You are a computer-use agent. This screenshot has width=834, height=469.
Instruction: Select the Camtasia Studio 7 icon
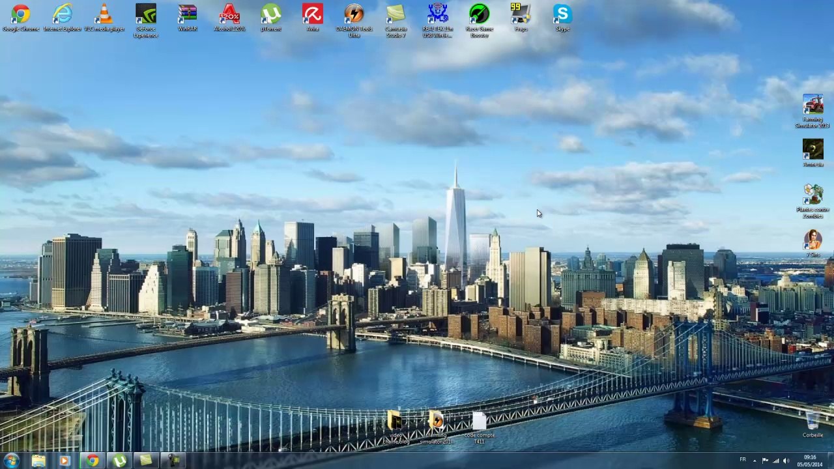396,21
